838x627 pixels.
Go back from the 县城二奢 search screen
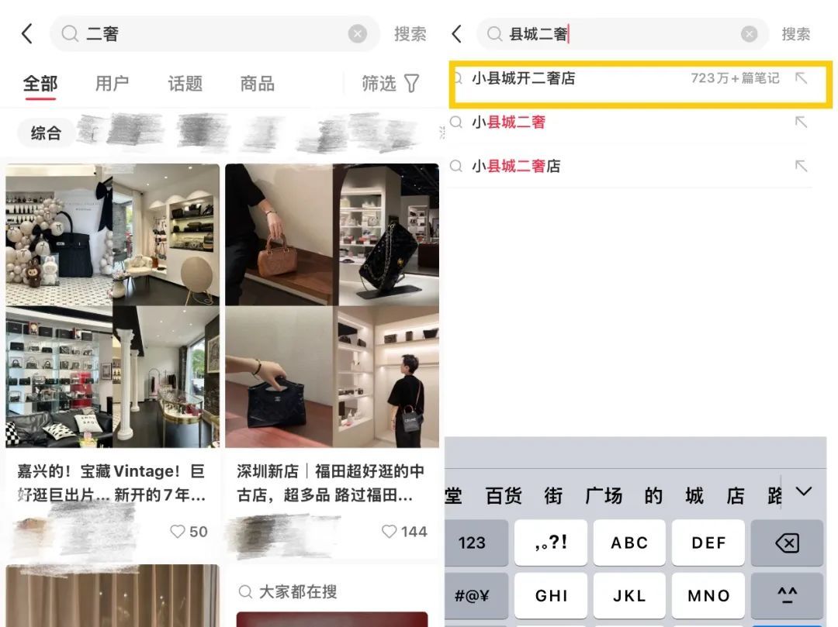pos(456,33)
